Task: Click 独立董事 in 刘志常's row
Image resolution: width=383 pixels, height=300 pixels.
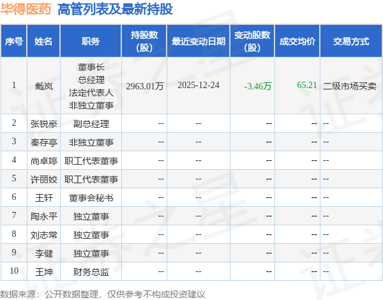Action: click(x=91, y=235)
